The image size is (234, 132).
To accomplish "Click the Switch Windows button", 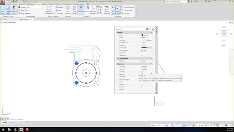I will click(x=107, y=10).
